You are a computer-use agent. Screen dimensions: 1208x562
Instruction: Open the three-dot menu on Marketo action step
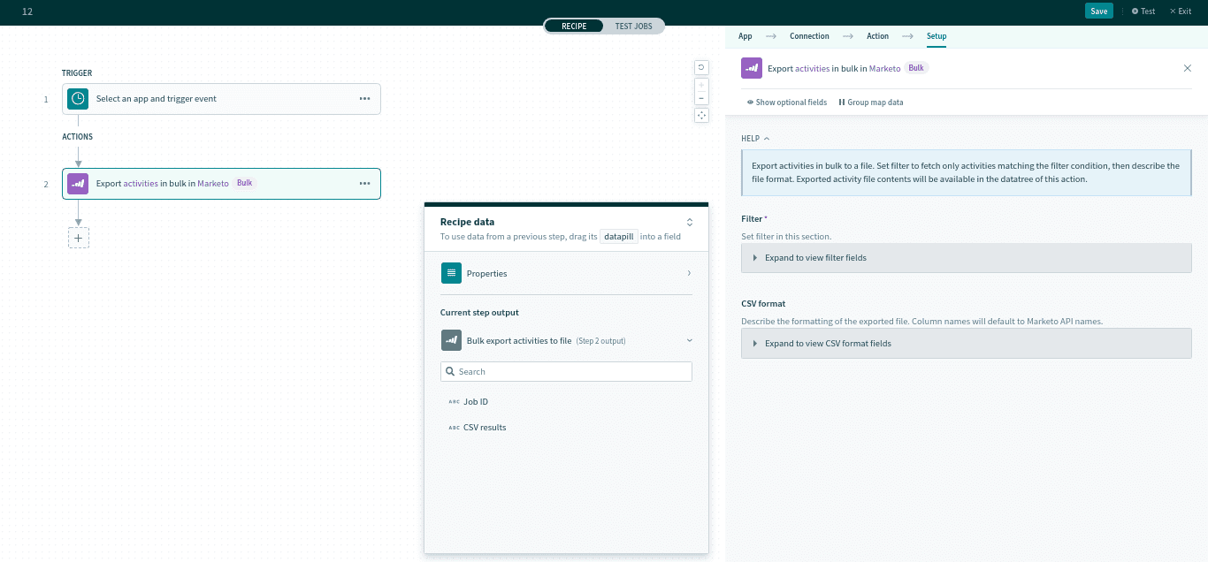tap(364, 184)
